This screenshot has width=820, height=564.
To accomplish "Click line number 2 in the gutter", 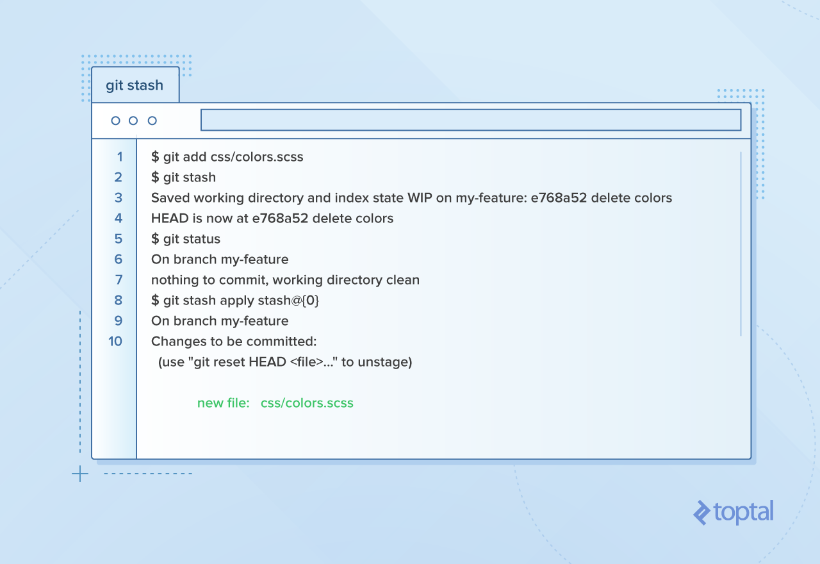I will coord(119,177).
